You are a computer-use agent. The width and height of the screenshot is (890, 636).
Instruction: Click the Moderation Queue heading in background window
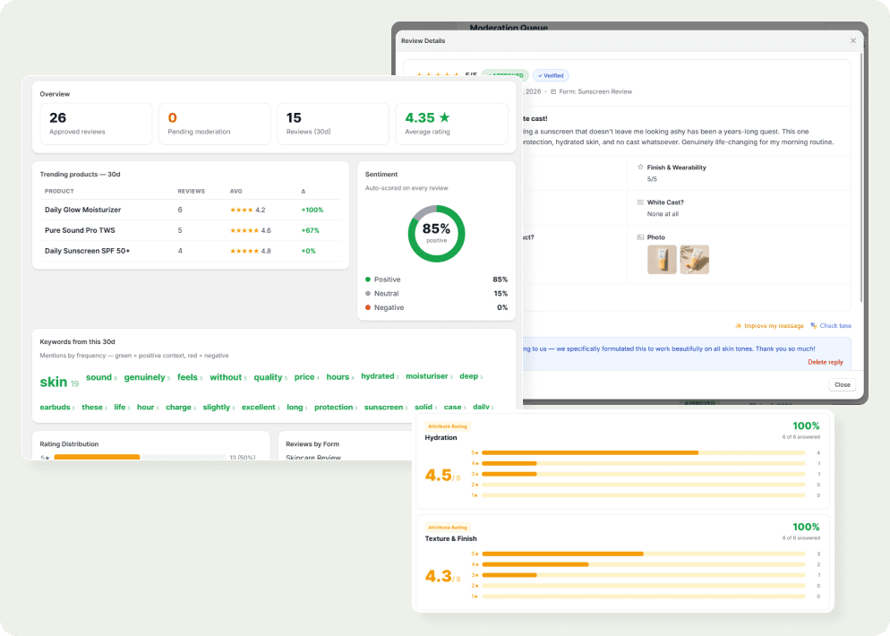(x=509, y=27)
